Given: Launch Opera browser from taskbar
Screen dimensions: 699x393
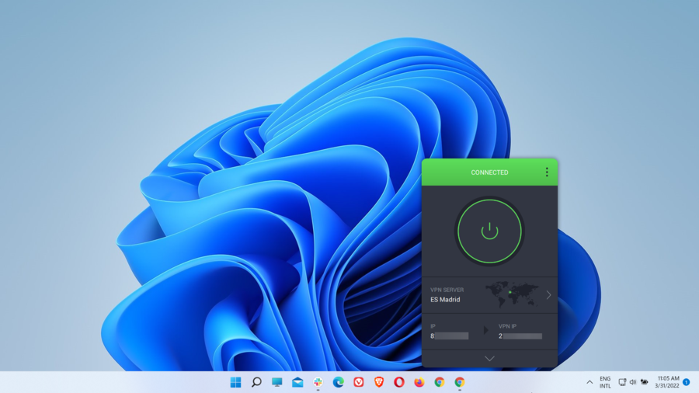Looking at the screenshot, I should coord(399,382).
